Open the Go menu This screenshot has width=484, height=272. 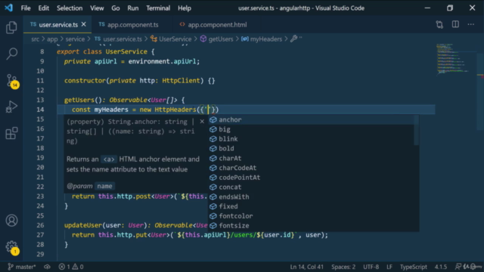pyautogui.click(x=116, y=8)
